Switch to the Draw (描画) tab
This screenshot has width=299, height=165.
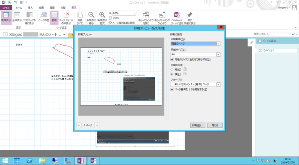click(x=41, y=8)
